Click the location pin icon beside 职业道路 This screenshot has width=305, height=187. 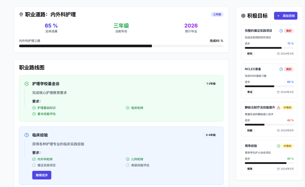(21, 14)
